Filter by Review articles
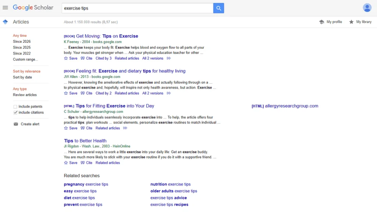This screenshot has width=377, height=214. pyautogui.click(x=25, y=95)
